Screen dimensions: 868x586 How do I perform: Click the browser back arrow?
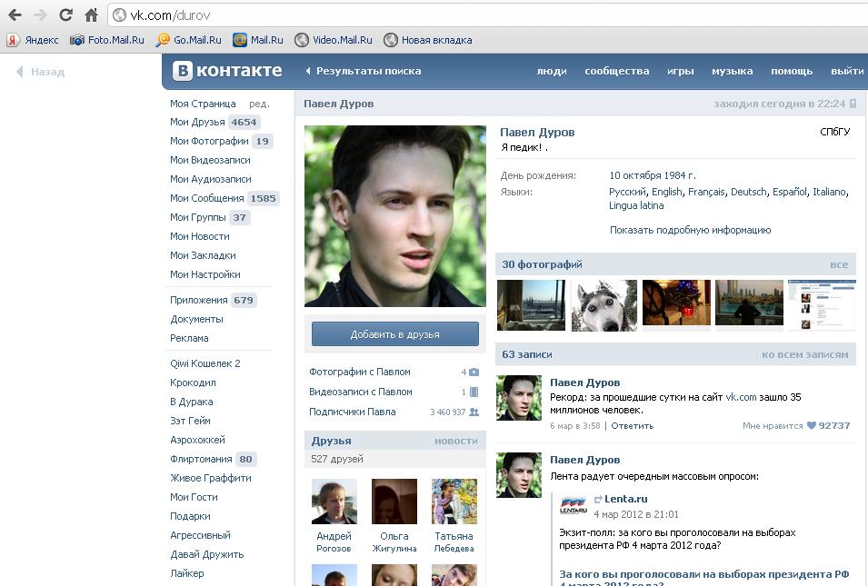15,15
